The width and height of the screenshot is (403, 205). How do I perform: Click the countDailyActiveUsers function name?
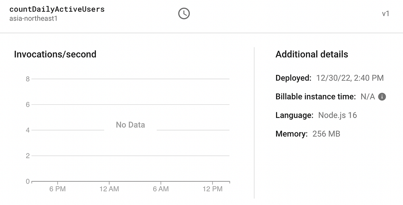(57, 9)
